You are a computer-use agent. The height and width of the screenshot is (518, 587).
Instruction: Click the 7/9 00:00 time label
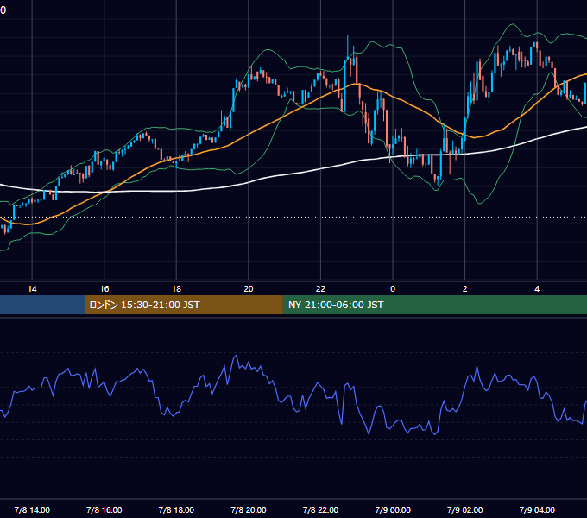click(x=393, y=509)
